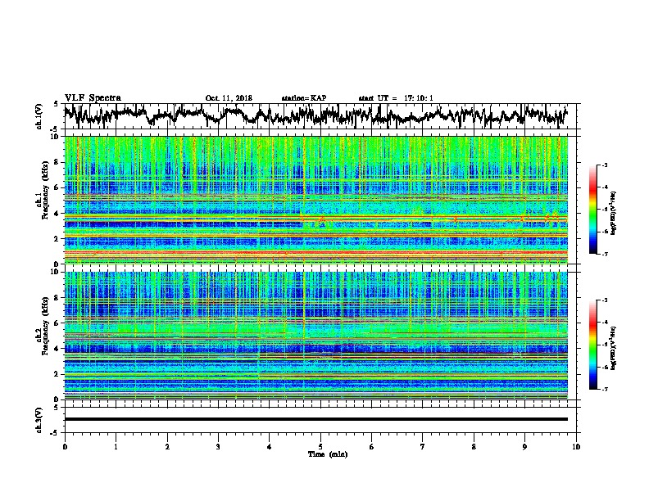Click inside the ch.1 spectrogram panel

point(315,200)
